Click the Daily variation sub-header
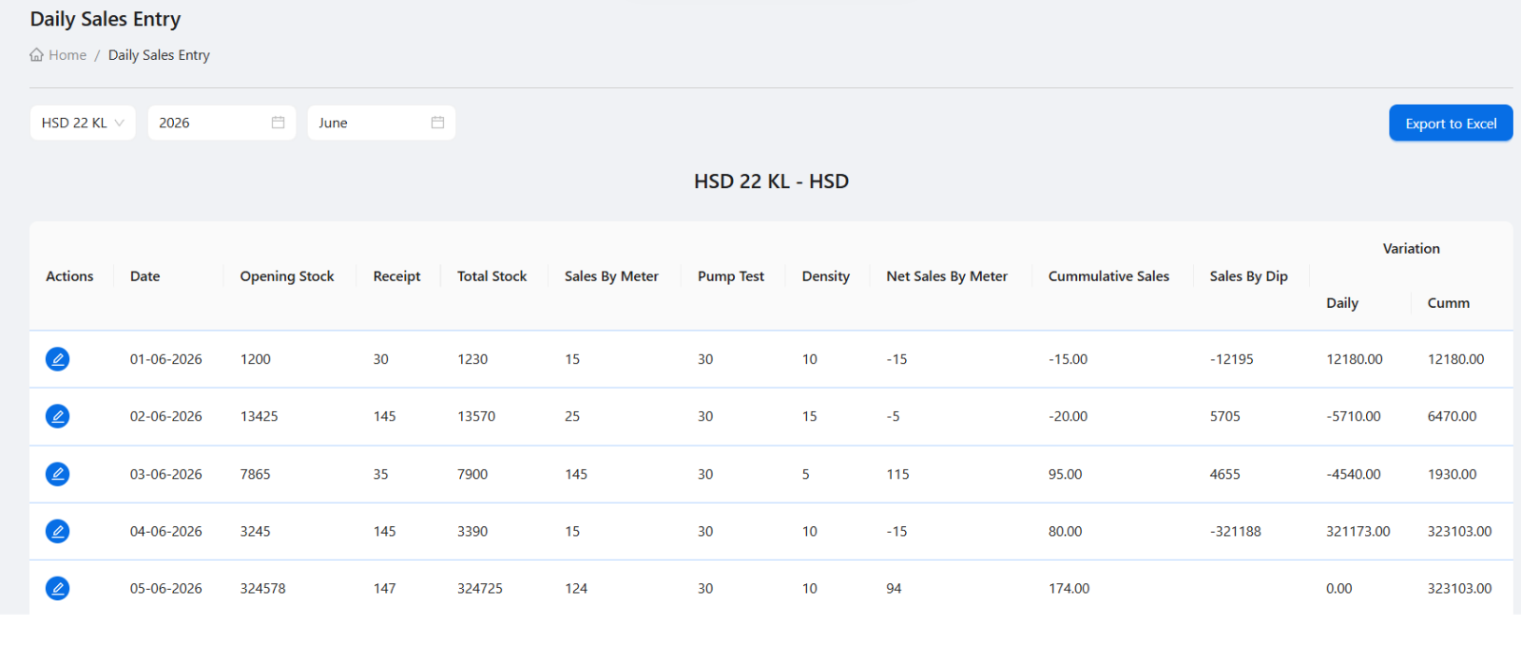Image resolution: width=1521 pixels, height=665 pixels. click(1341, 303)
